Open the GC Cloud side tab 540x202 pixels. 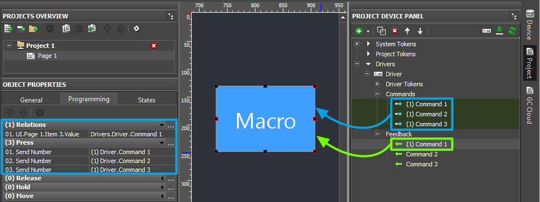[530, 105]
